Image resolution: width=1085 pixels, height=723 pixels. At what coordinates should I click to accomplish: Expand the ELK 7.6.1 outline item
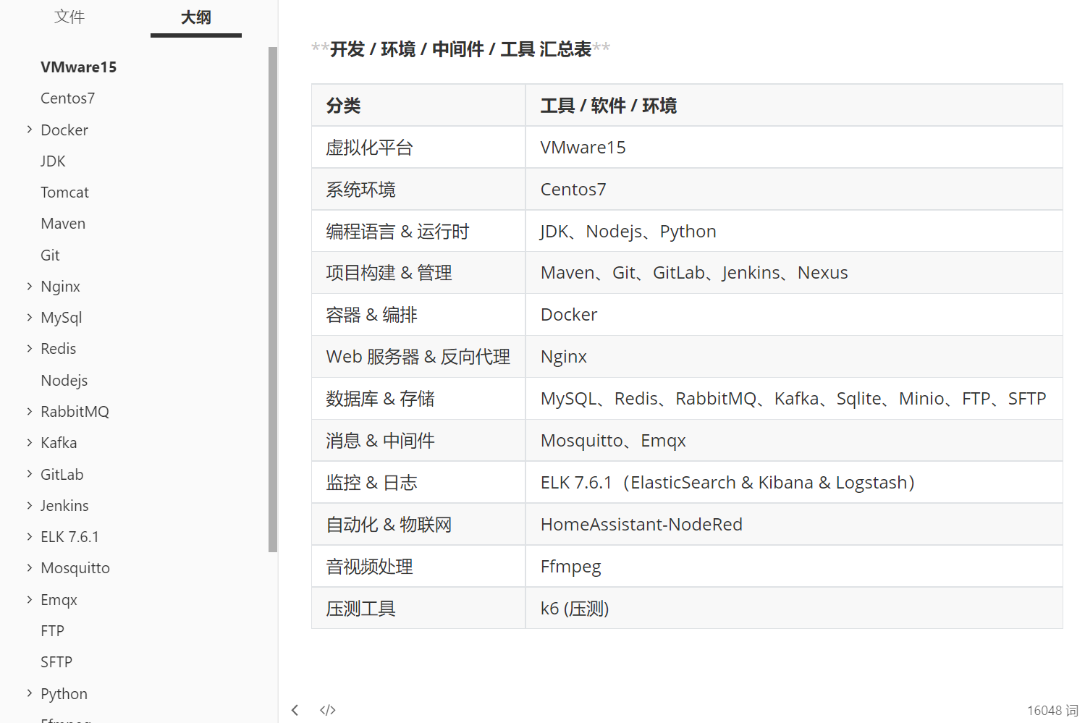30,536
